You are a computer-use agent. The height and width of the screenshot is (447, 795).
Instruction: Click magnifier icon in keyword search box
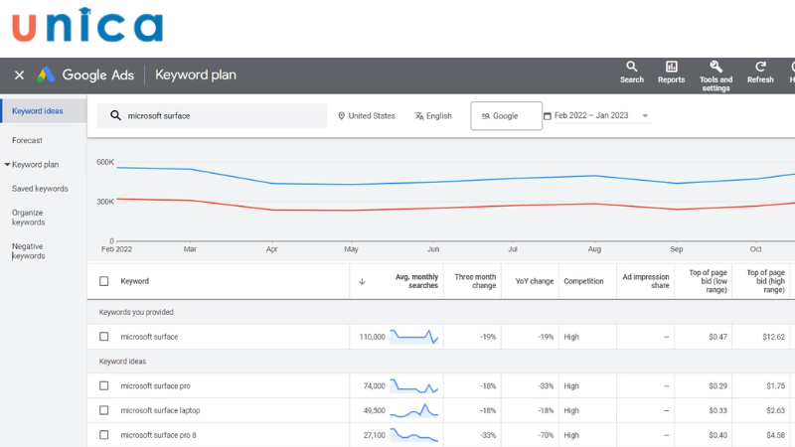pyautogui.click(x=115, y=115)
